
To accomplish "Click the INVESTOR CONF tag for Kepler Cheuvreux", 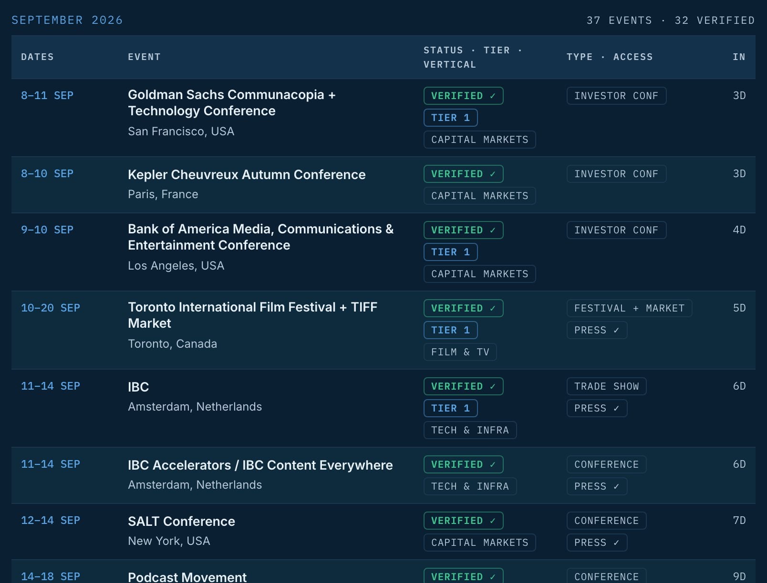I will point(616,174).
